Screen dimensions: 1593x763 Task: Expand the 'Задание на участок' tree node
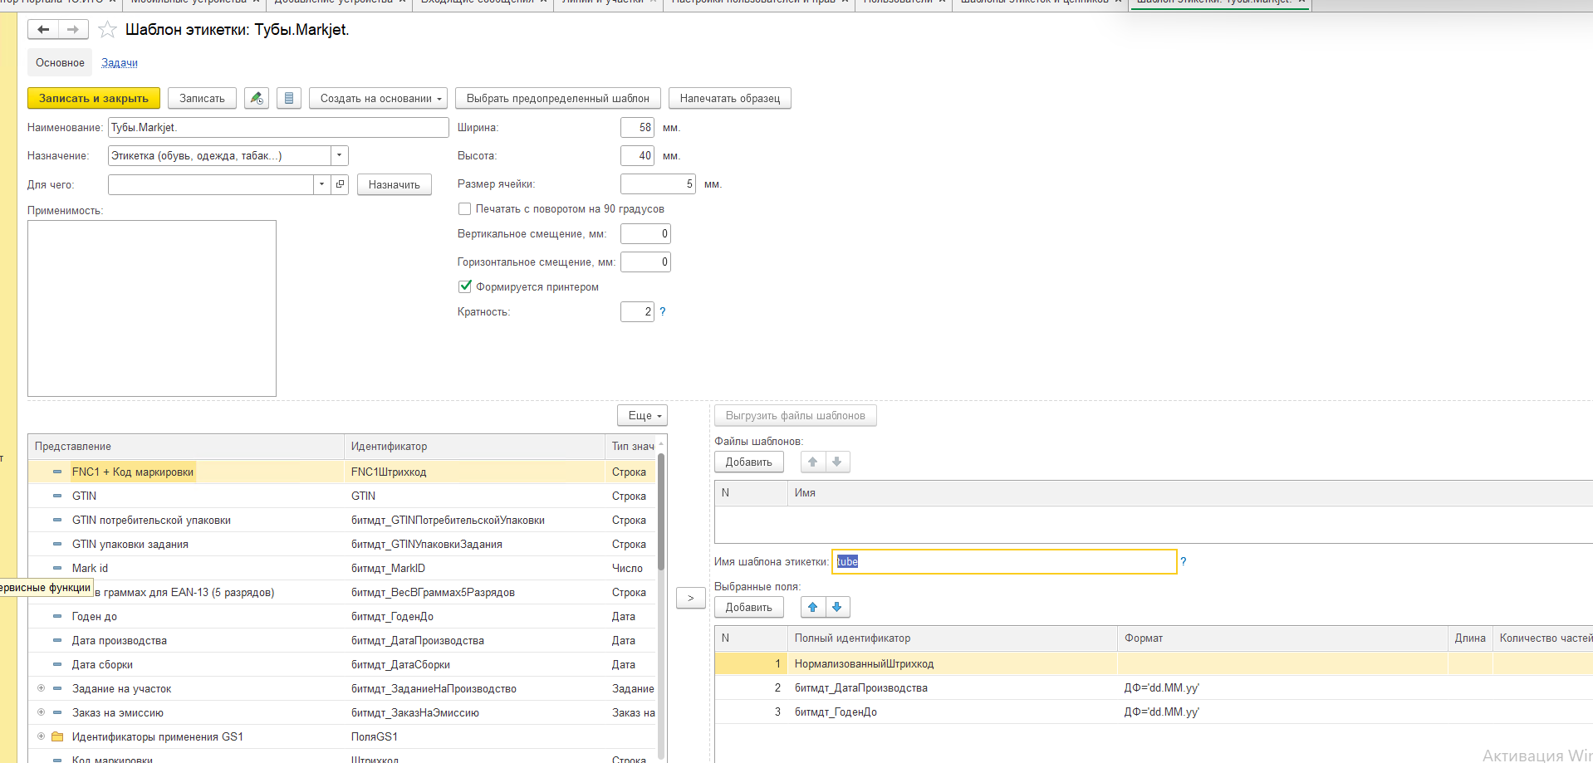click(41, 688)
